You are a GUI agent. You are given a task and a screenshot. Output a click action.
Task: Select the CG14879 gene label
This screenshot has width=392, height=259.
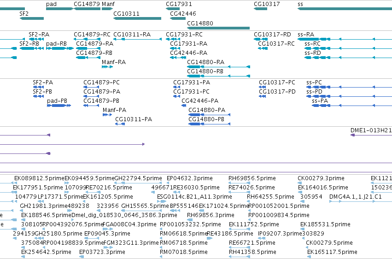(x=87, y=4)
